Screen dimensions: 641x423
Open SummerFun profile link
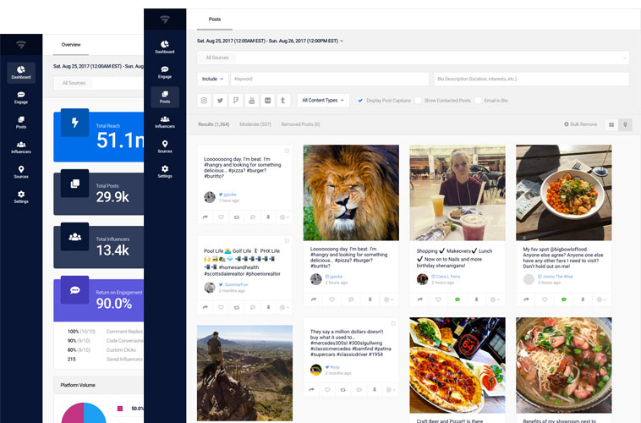(236, 285)
